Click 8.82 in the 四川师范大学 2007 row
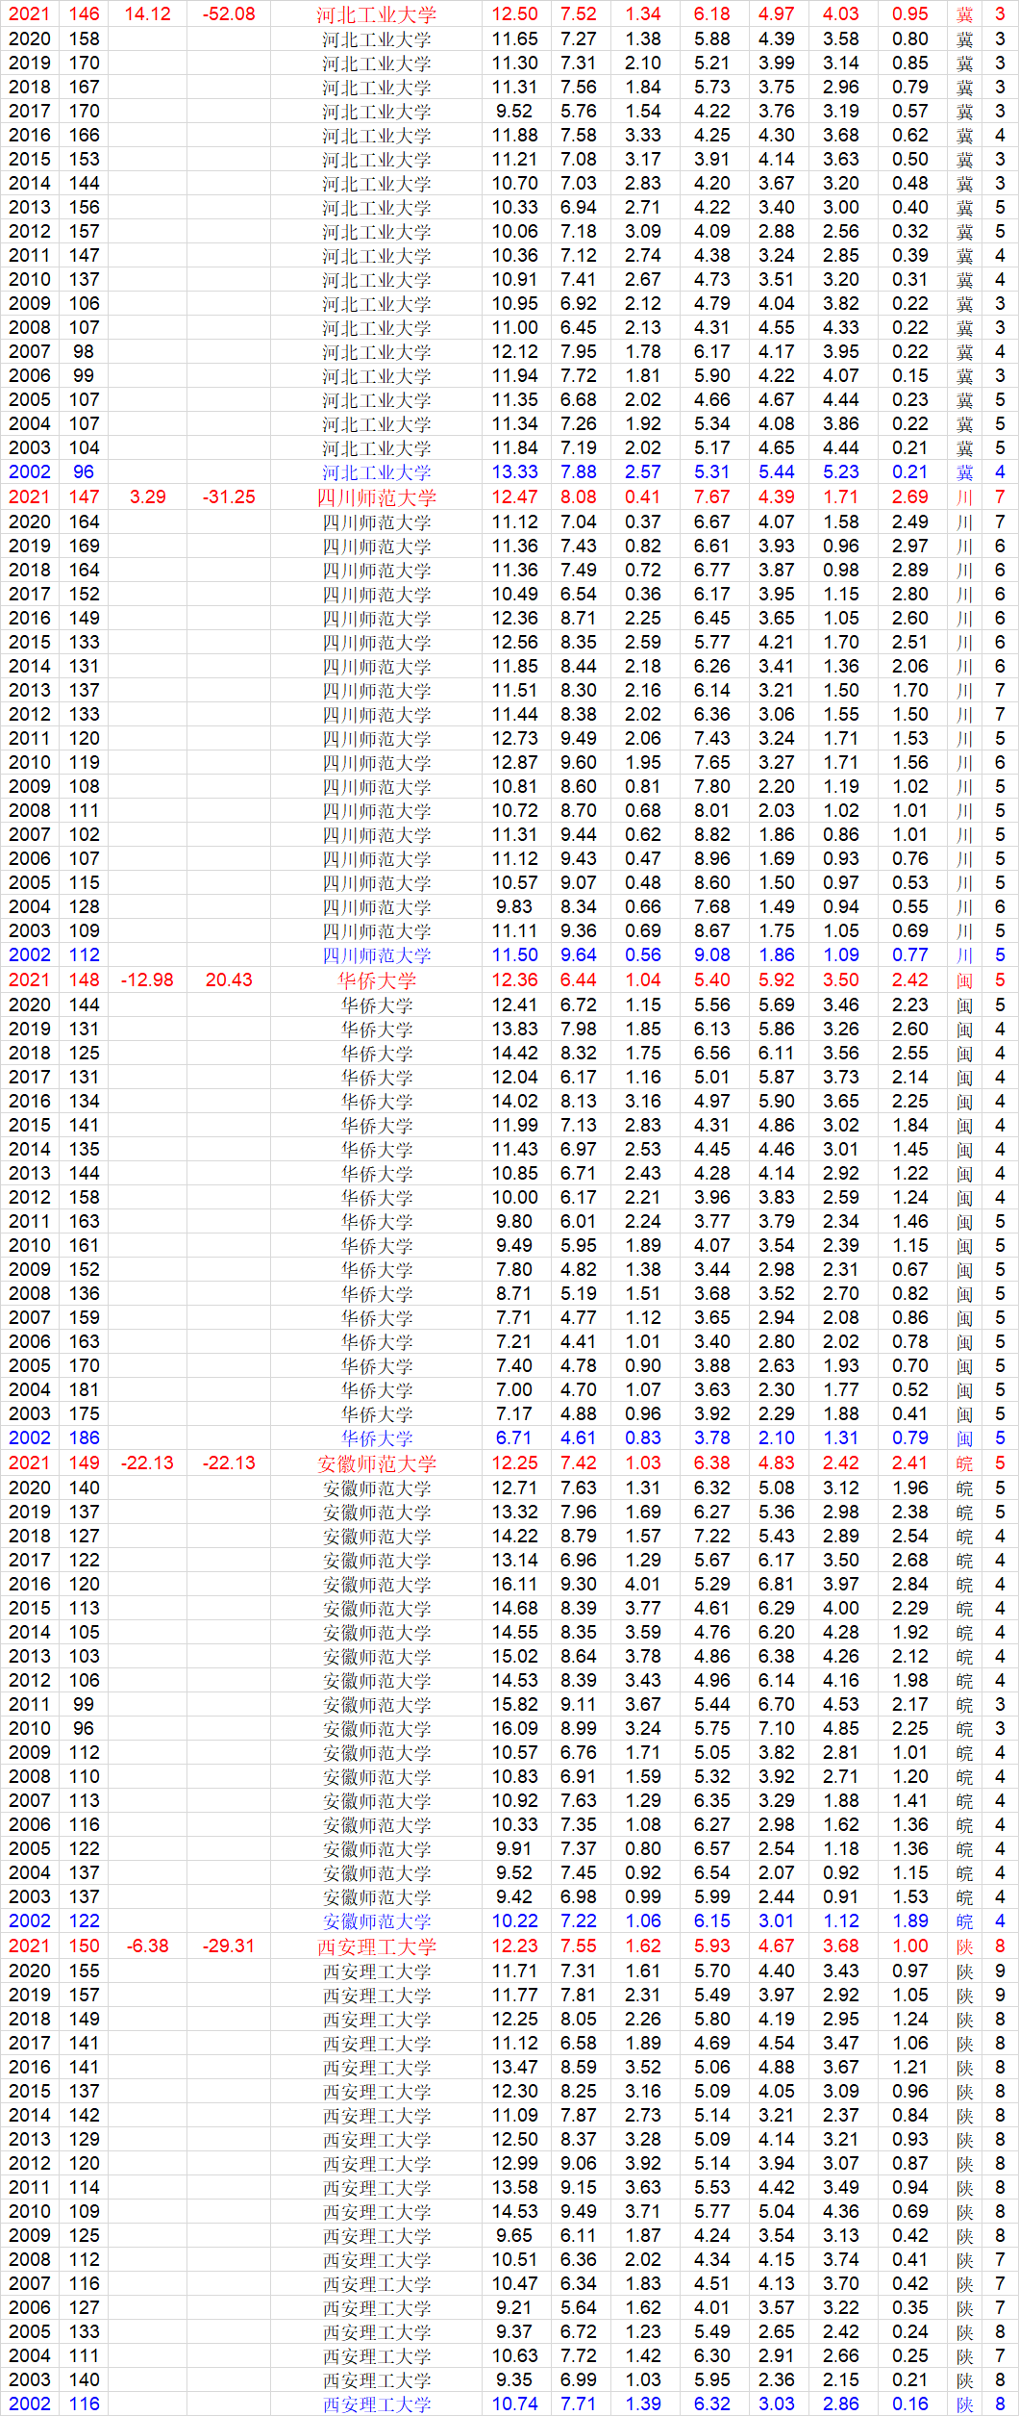 click(x=712, y=835)
